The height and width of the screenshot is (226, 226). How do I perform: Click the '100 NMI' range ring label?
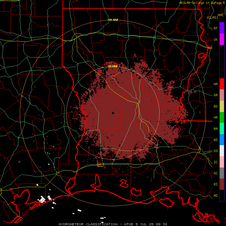113,20
